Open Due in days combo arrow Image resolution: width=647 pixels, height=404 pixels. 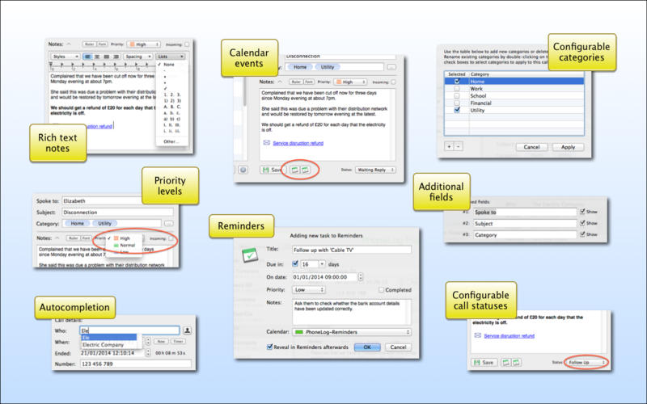tap(322, 264)
